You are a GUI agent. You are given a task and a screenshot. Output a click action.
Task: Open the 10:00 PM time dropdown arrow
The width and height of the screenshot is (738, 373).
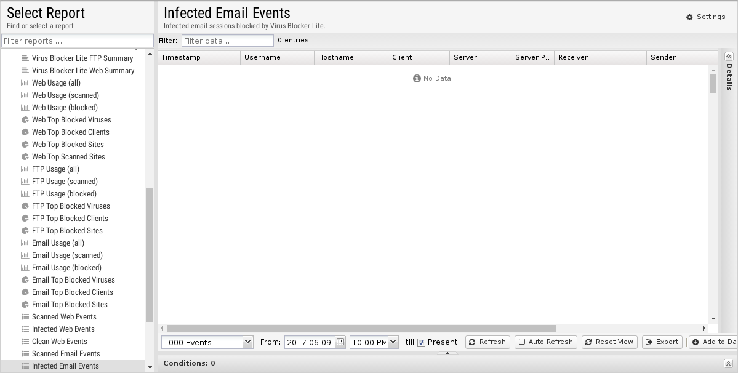pos(393,342)
